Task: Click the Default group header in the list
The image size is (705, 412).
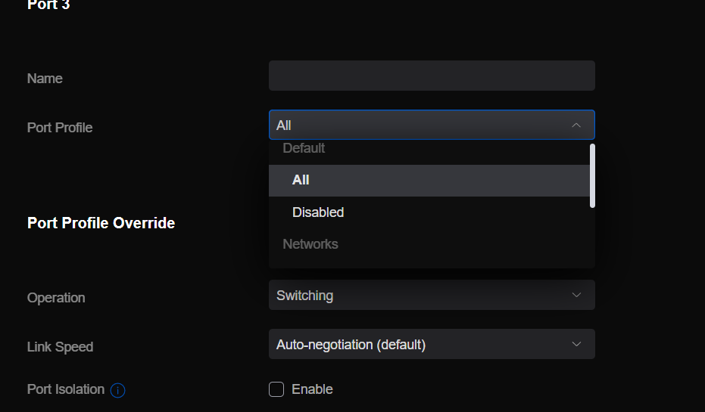Action: [x=304, y=148]
